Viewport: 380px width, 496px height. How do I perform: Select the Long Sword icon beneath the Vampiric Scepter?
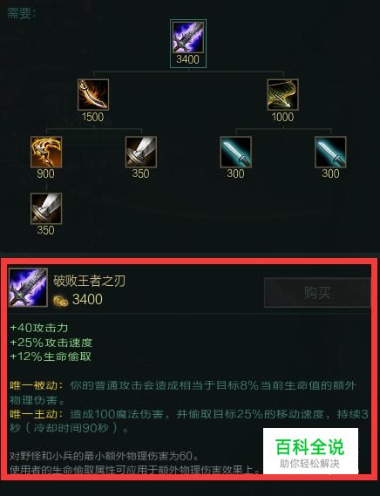(x=46, y=208)
